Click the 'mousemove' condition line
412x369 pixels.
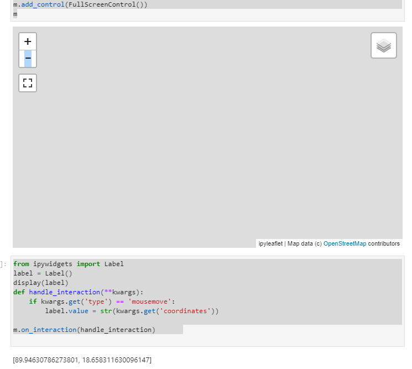point(102,302)
